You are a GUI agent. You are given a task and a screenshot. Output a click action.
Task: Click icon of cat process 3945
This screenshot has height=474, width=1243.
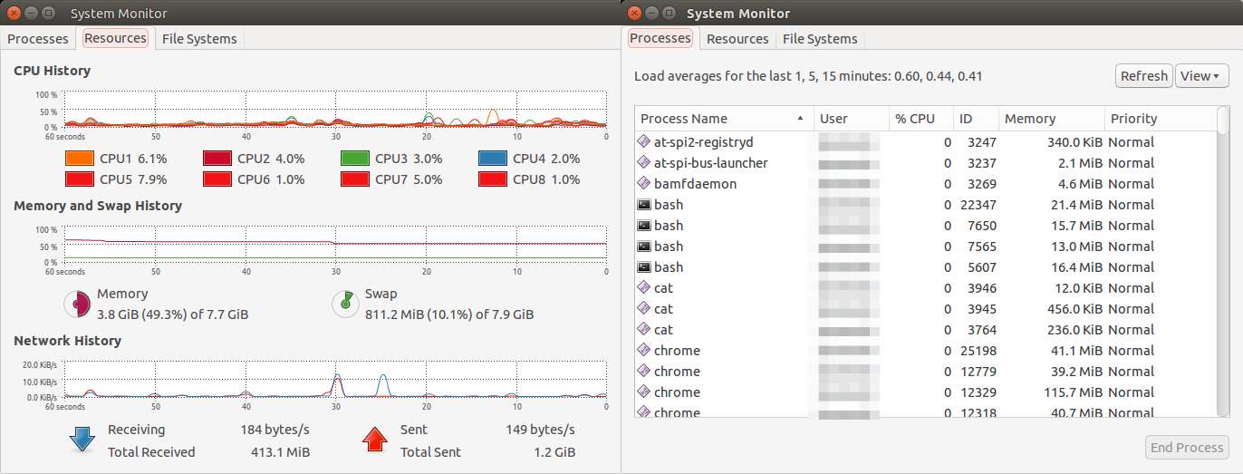(644, 309)
